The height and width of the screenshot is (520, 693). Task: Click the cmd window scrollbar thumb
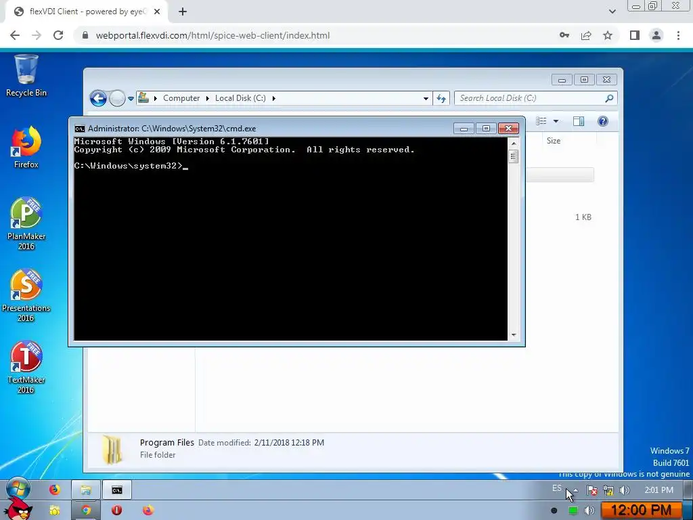[x=513, y=156]
